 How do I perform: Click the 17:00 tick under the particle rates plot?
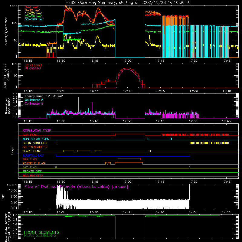(x=127, y=91)
